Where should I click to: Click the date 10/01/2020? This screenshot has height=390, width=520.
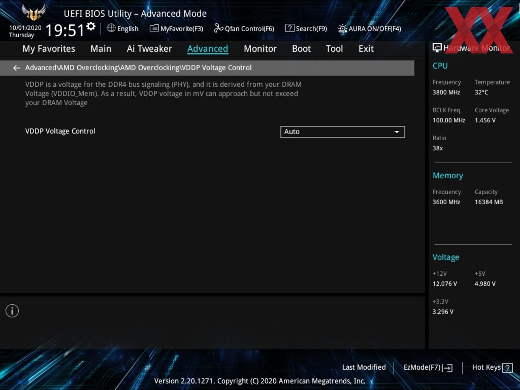25,28
